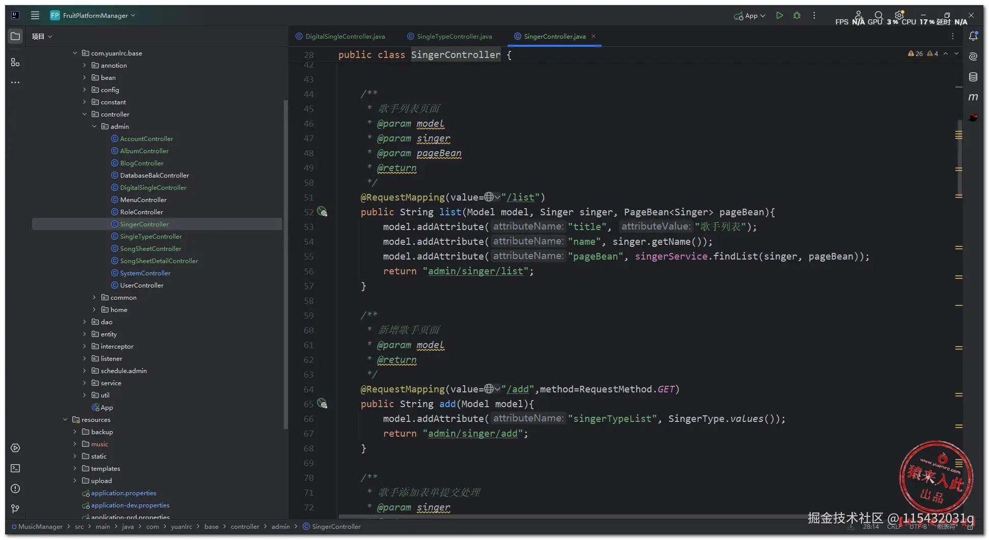Click the controller breadcrumb segment
Screen dimensions: 989x540
[x=245, y=526]
